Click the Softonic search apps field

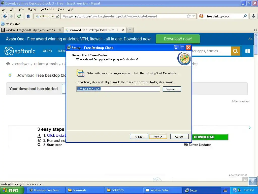[211, 51]
